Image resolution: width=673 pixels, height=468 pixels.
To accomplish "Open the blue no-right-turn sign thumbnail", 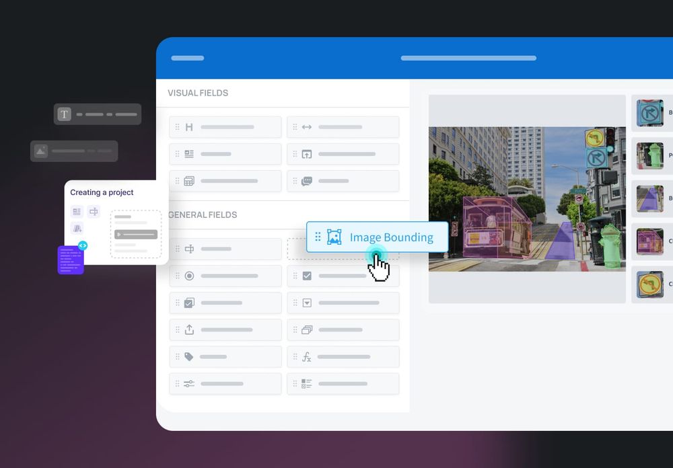I will pos(650,113).
